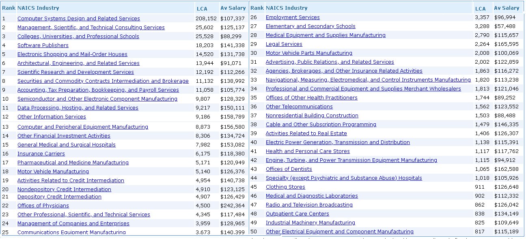
Task: Open the Other Information Services link
Action: pos(52,117)
